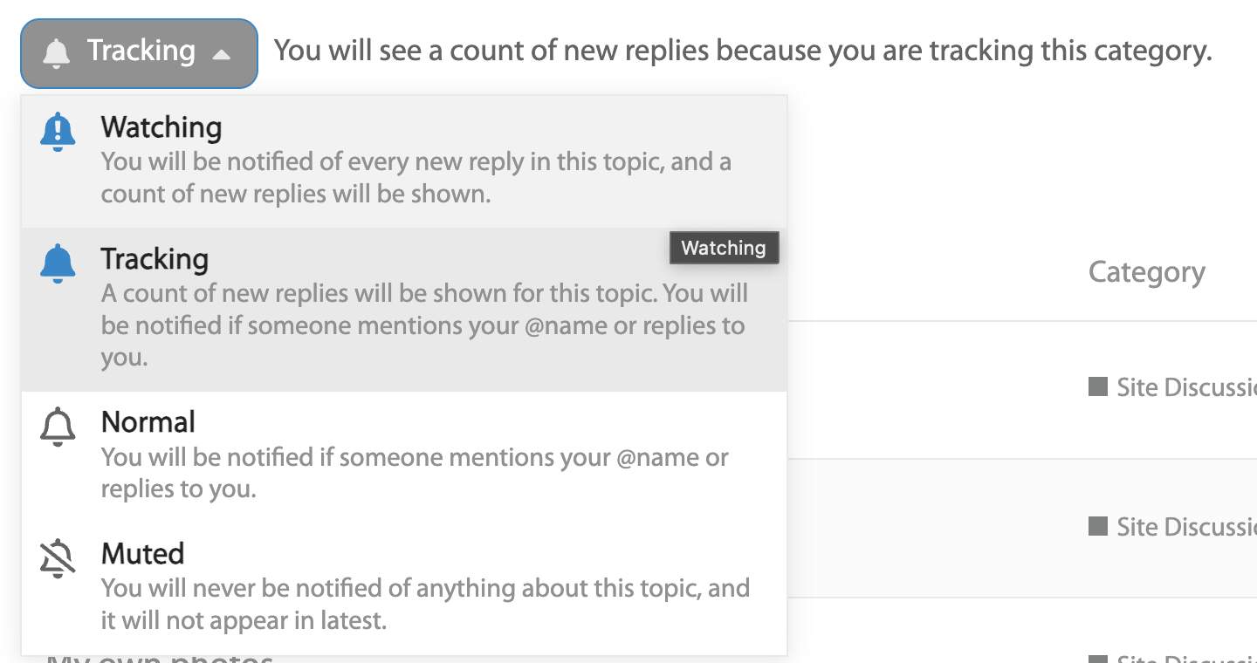
Task: Sort by the Category column header
Action: tap(1146, 272)
